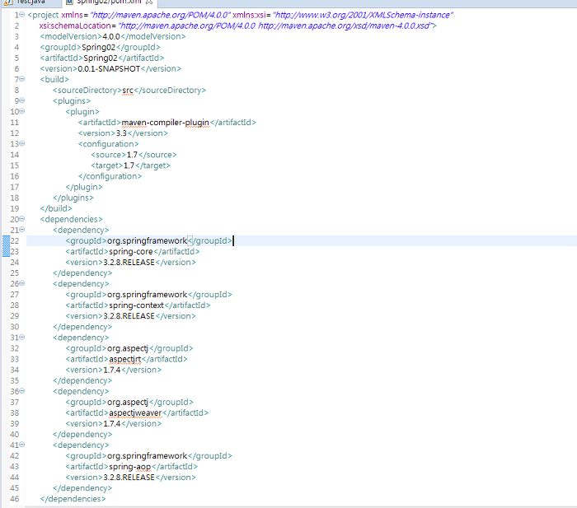The height and width of the screenshot is (508, 577).
Task: Collapse the aspectjweaver dependency at line 36
Action: pyautogui.click(x=21, y=390)
